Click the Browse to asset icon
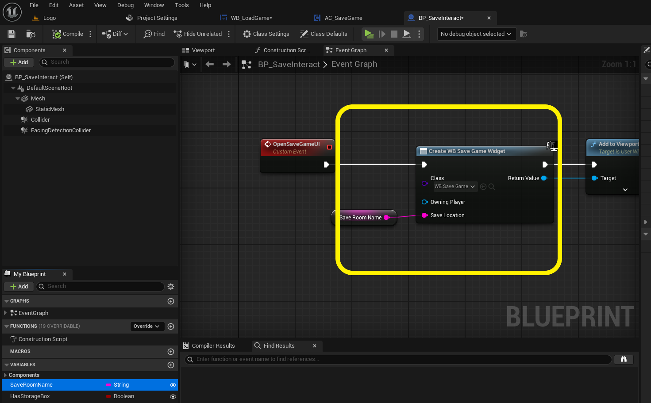 [x=31, y=34]
